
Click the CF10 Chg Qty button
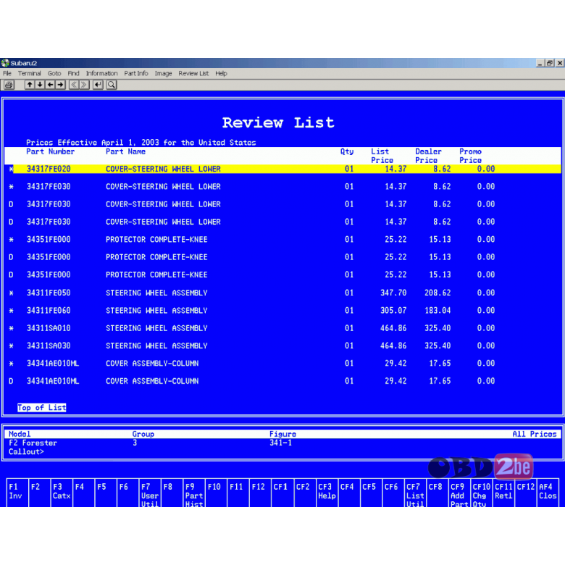coord(482,493)
